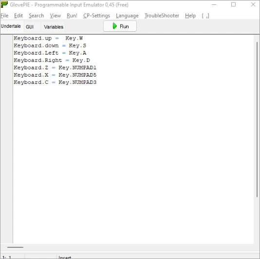Open the Search menu
Viewport: 260px width, 259px height.
[x=37, y=16]
